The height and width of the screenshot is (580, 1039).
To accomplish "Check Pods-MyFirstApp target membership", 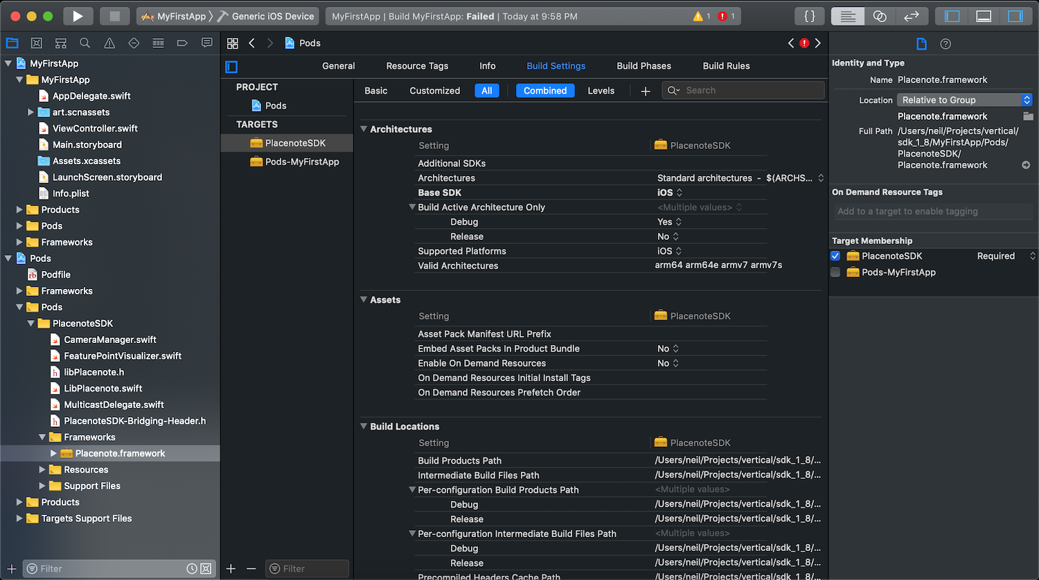I will coord(835,272).
